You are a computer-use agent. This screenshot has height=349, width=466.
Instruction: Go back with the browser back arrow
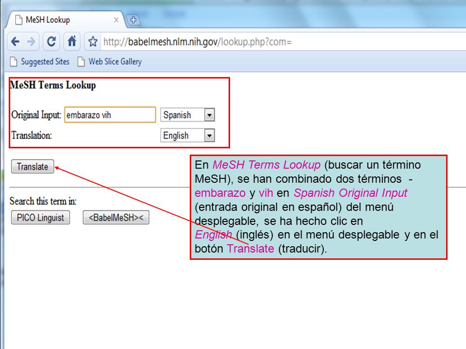[x=16, y=41]
